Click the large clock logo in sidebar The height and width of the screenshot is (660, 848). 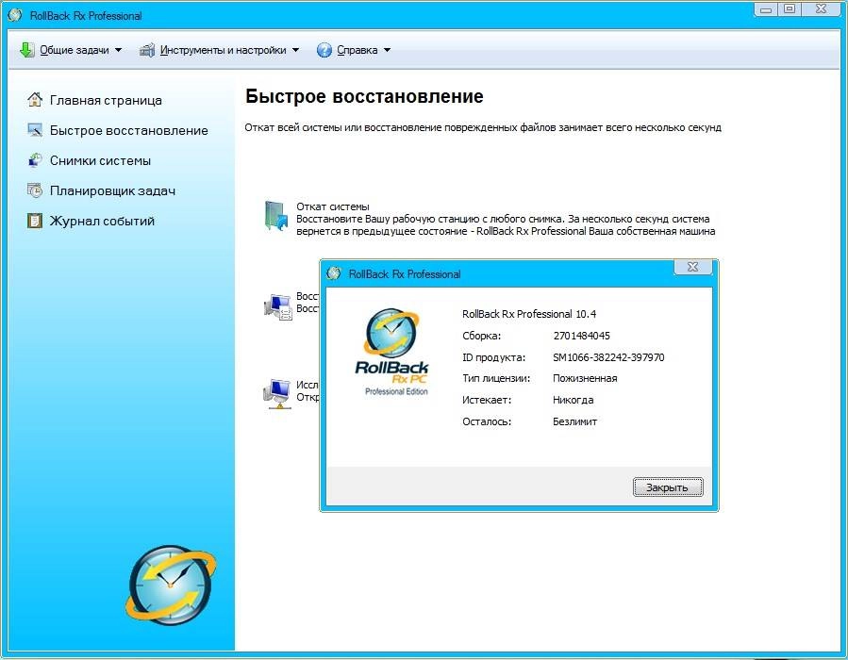click(x=171, y=586)
